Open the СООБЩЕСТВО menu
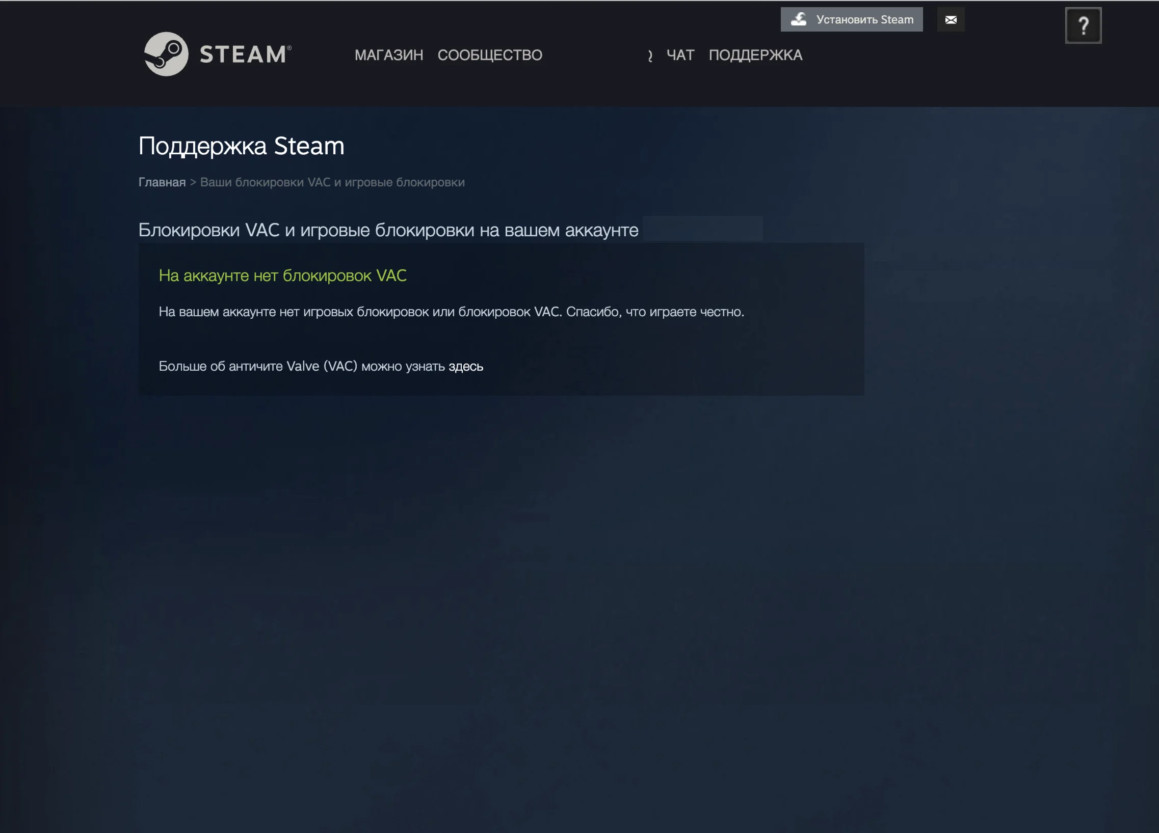 tap(490, 55)
